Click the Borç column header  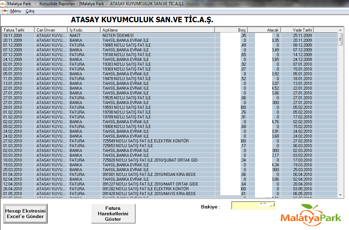pyautogui.click(x=231, y=30)
